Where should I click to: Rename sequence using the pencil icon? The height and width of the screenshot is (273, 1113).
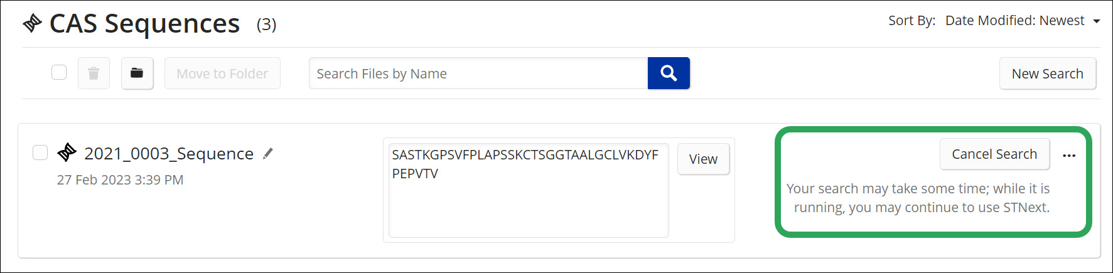pyautogui.click(x=268, y=154)
